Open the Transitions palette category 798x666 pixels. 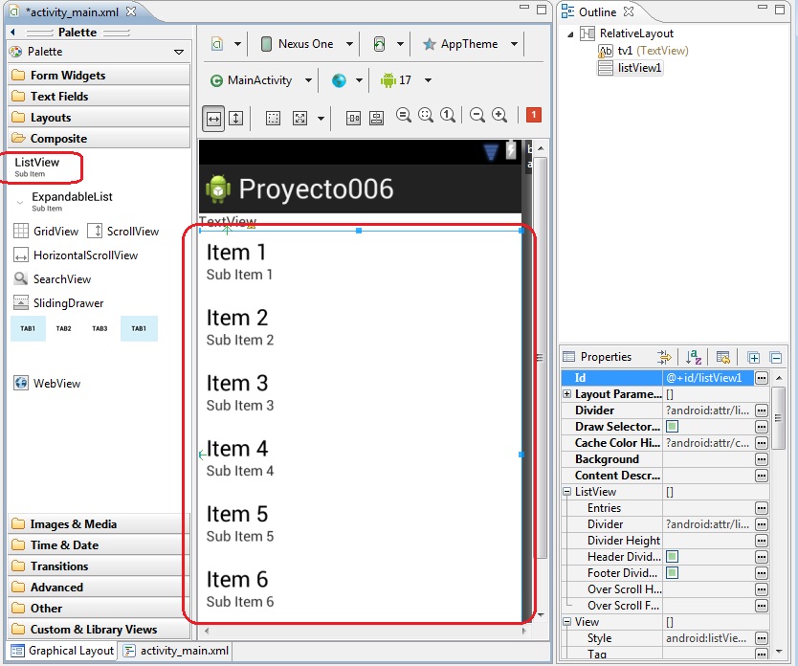pyautogui.click(x=99, y=566)
